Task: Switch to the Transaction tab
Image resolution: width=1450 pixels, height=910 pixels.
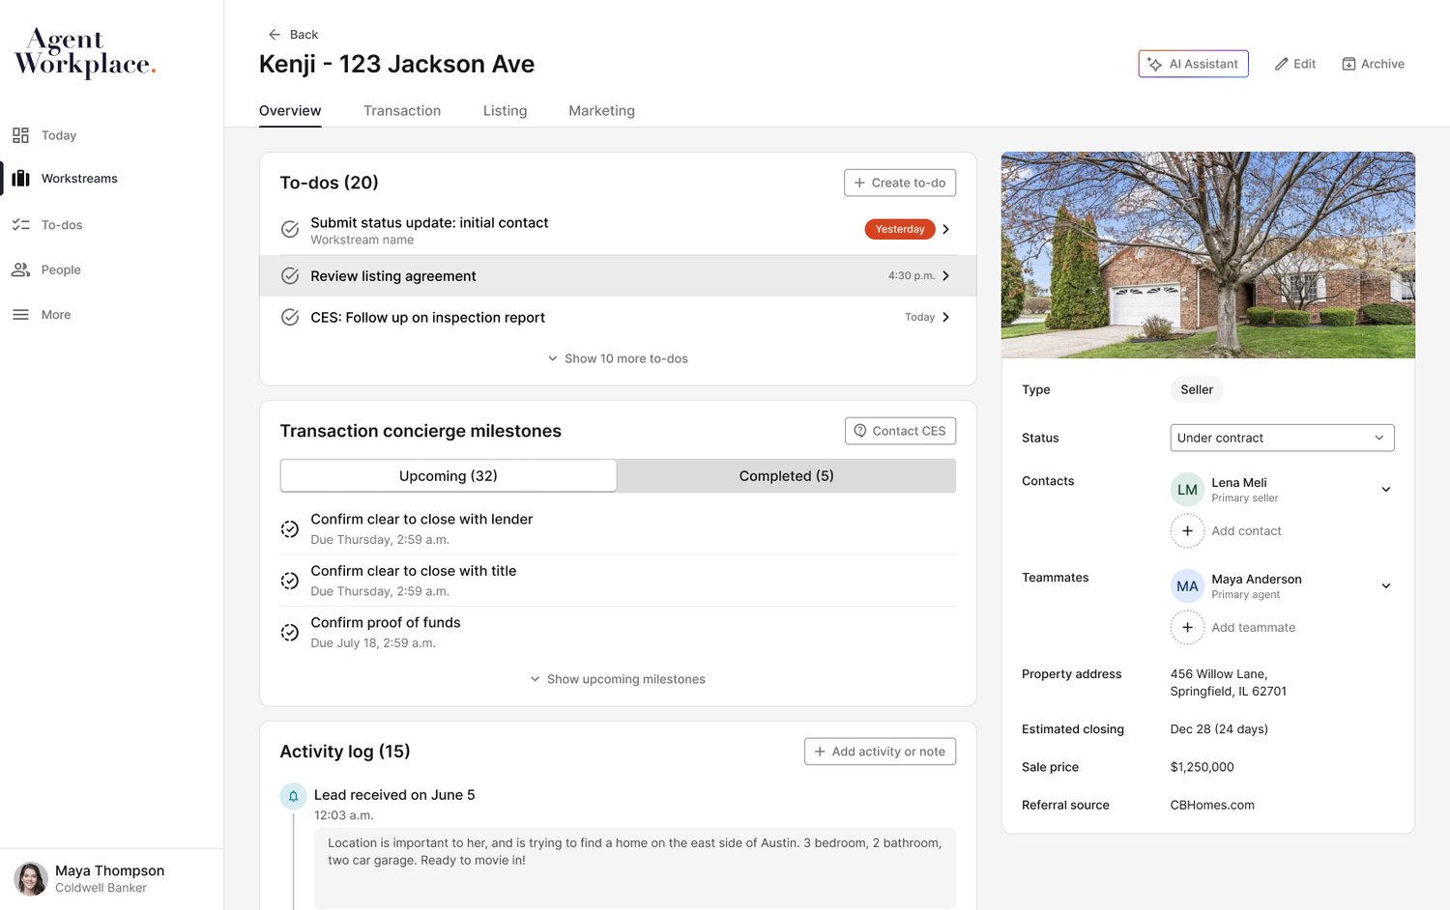Action: click(x=402, y=111)
